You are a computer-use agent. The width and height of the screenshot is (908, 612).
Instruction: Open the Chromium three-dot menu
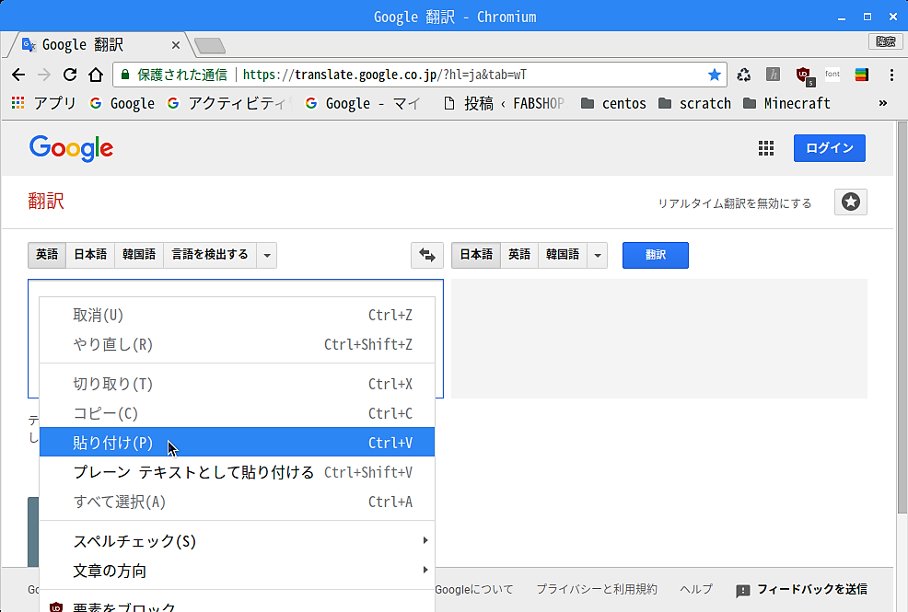pyautogui.click(x=891, y=75)
